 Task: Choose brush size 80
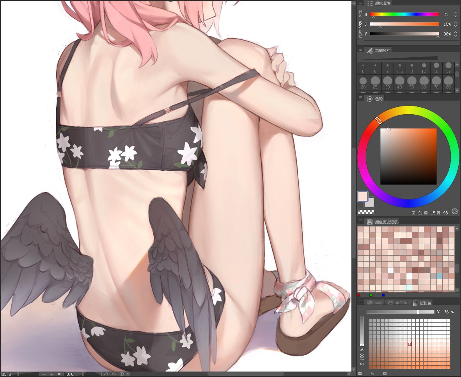point(449,83)
